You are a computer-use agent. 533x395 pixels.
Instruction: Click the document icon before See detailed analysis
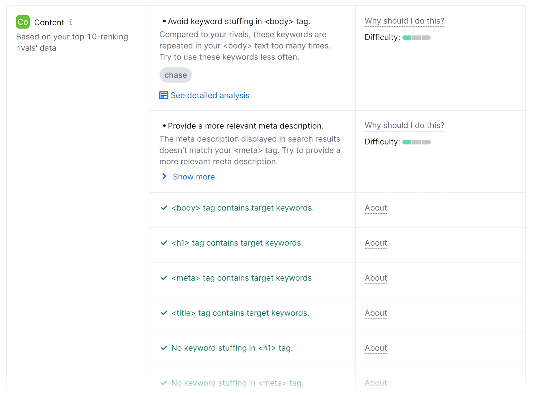pos(164,95)
